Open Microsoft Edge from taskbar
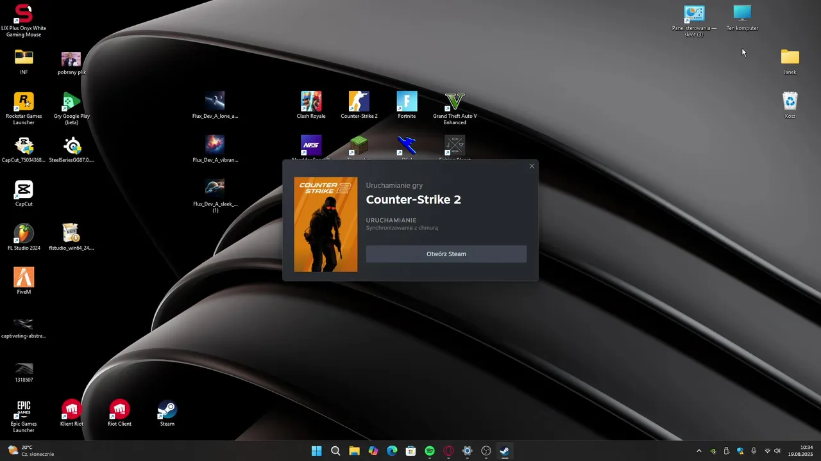 (392, 451)
